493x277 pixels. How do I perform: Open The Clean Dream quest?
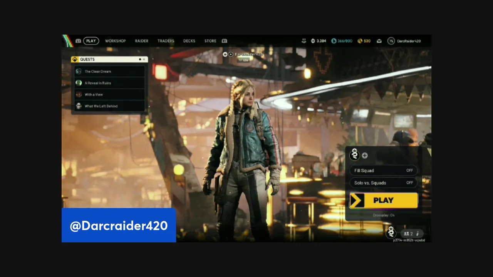110,71
